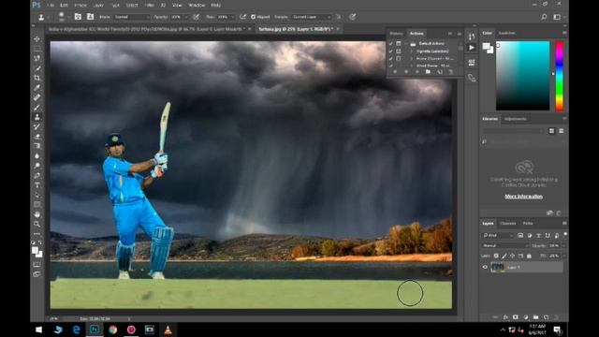Expand the Vignette (selection) action
Viewport: 599px width, 337px height.
pos(412,51)
